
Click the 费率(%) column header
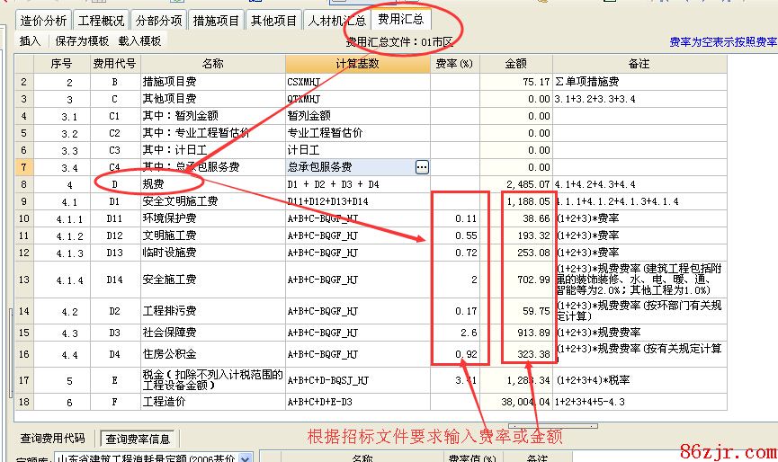[454, 64]
